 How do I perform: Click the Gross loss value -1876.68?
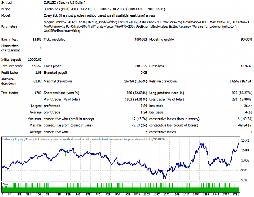246,66
